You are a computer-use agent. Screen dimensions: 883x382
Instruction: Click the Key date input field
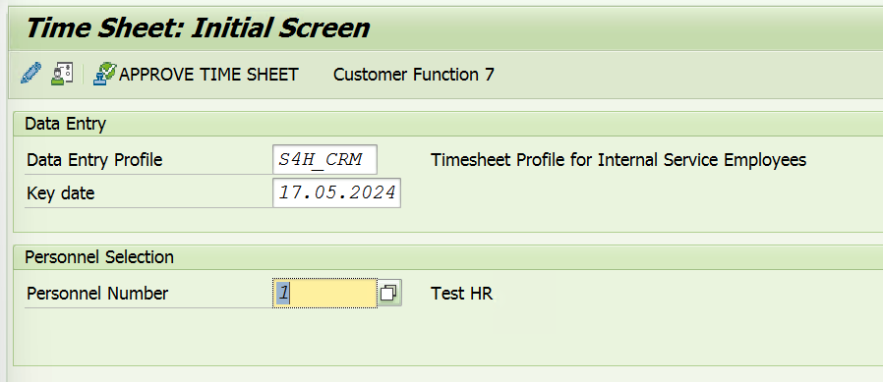pos(336,193)
